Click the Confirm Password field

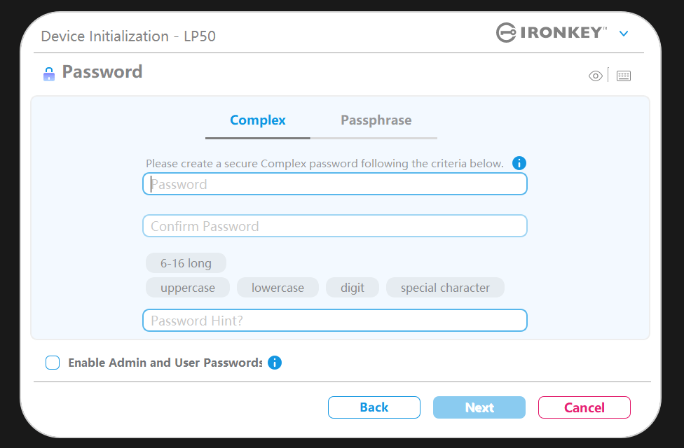coord(335,226)
